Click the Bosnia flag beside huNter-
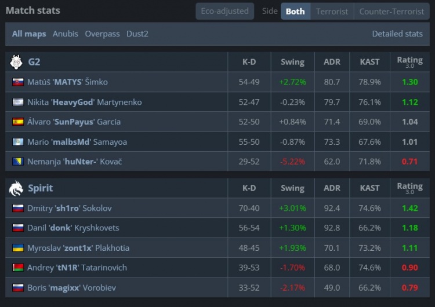 17,162
